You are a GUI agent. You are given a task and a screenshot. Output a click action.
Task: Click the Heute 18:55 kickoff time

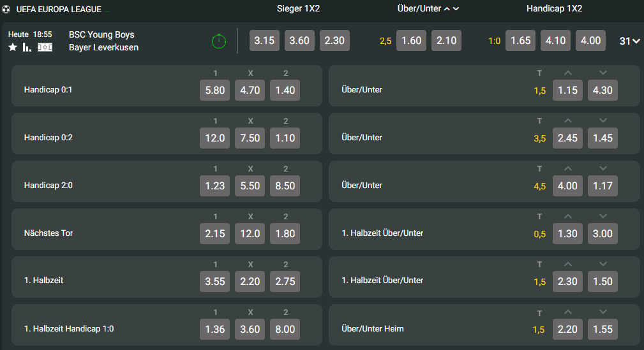[30, 34]
